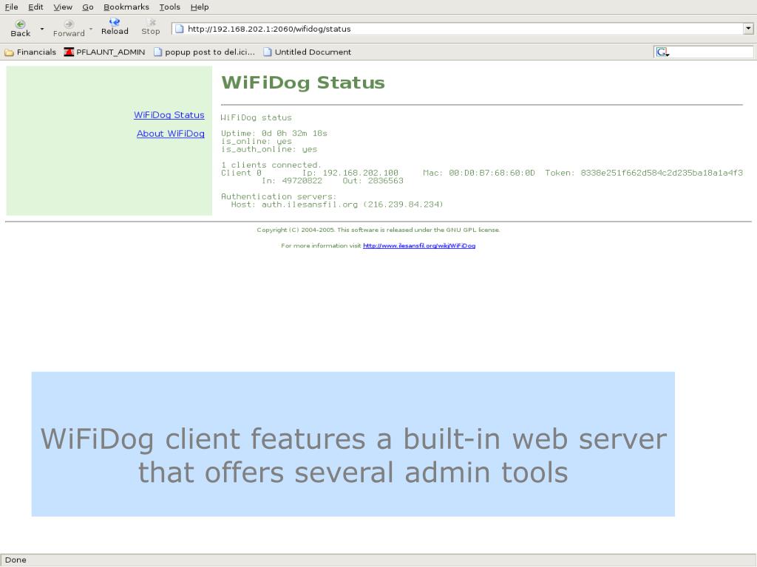This screenshot has height=567, width=757.
Task: Open the PFLAUNT_ADMIN bookmark
Action: 105,52
